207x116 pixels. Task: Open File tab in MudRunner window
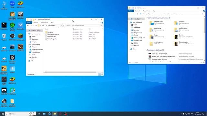(29, 23)
